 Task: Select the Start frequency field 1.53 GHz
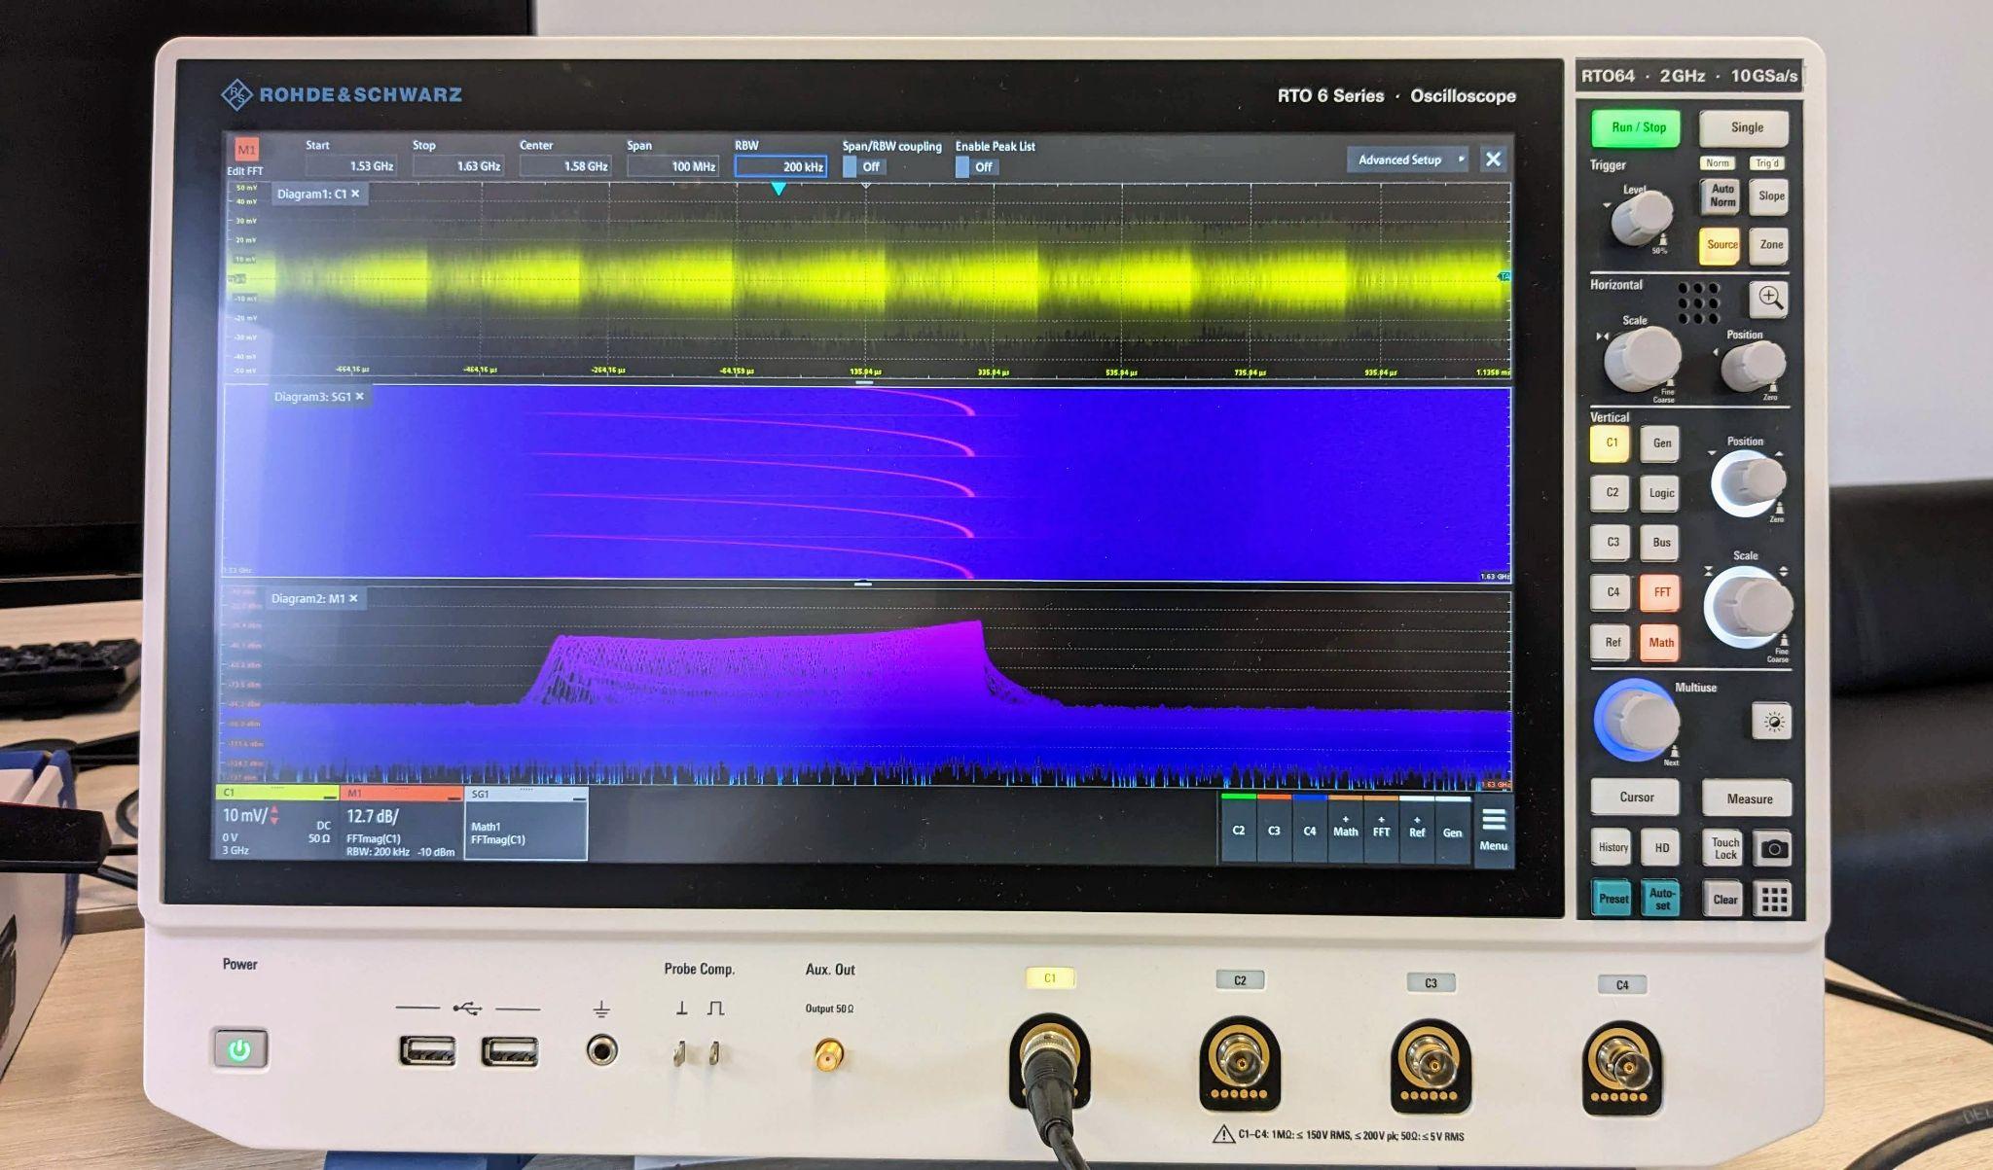pyautogui.click(x=350, y=166)
